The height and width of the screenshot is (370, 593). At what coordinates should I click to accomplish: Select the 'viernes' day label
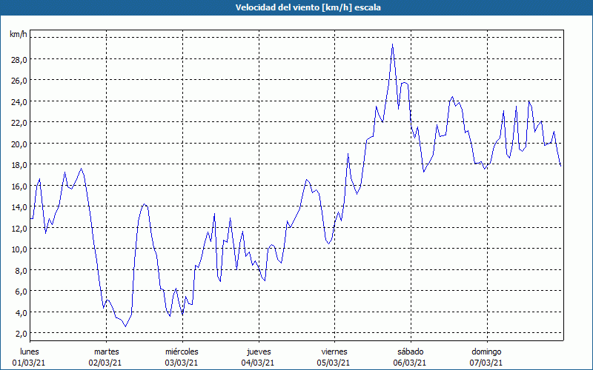coord(334,351)
